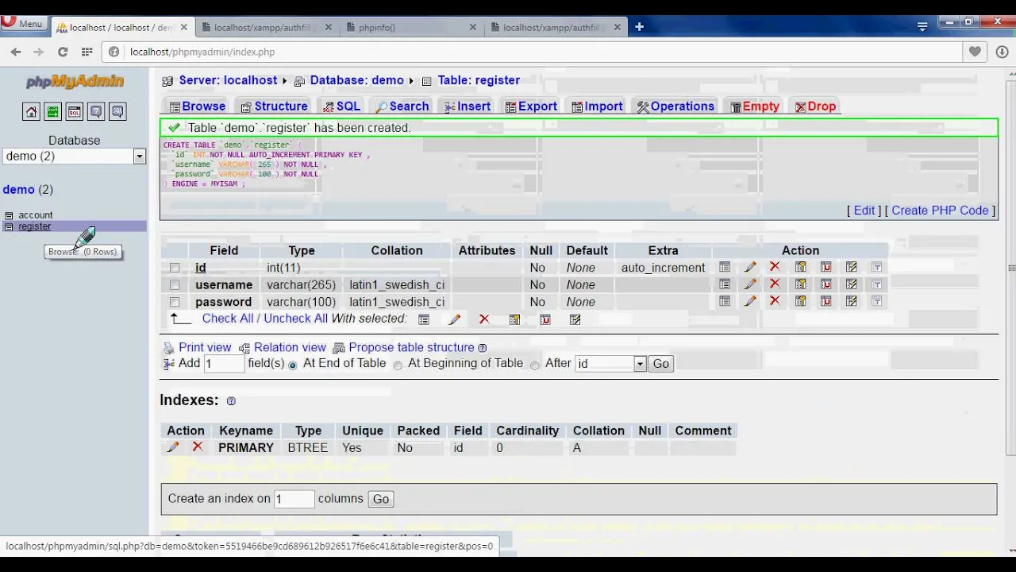
Task: Tick the checkbox for username field
Action: click(x=175, y=284)
